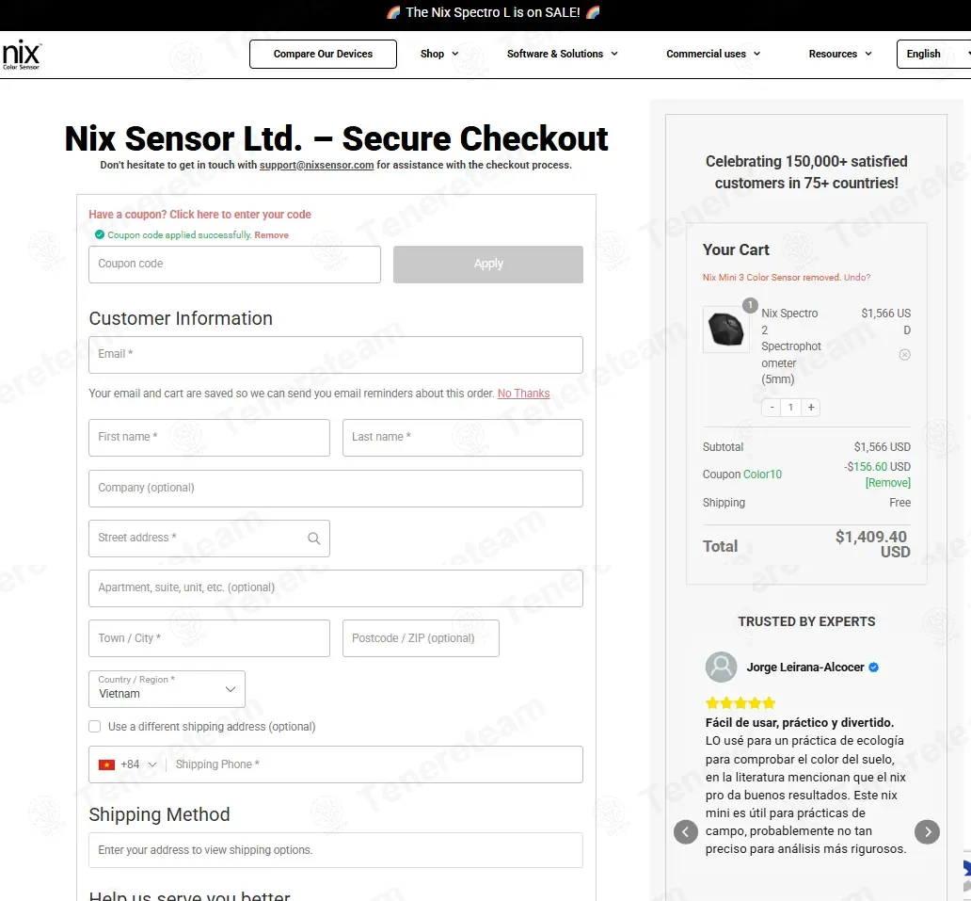
Task: Remove the Color10 coupon in the cart
Action: pyautogui.click(x=887, y=483)
